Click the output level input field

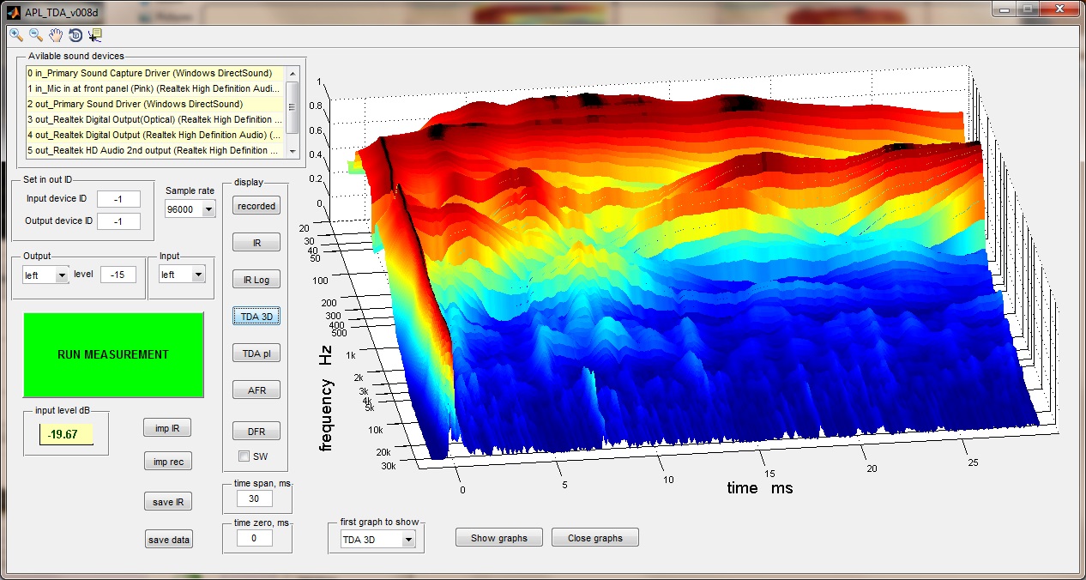(x=118, y=275)
